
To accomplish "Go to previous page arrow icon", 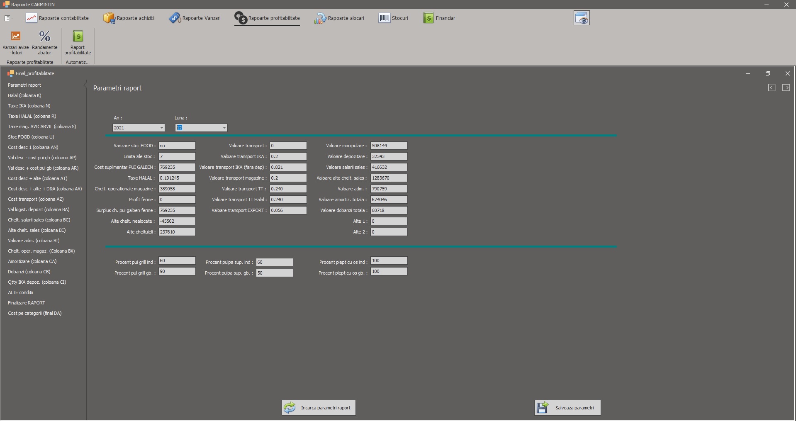I will (x=772, y=88).
